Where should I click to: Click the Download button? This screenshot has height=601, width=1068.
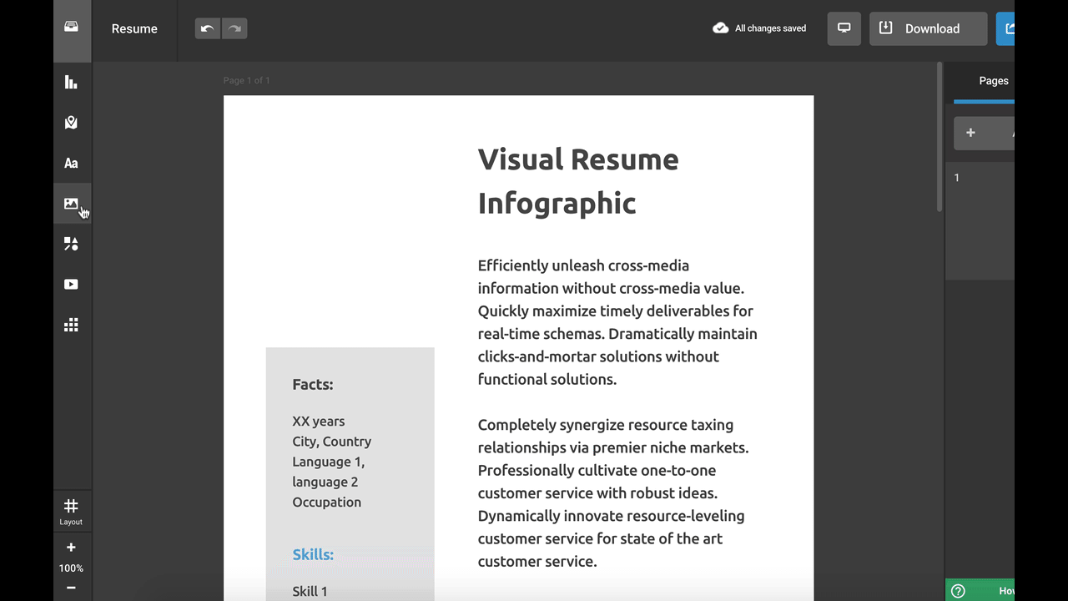(928, 28)
